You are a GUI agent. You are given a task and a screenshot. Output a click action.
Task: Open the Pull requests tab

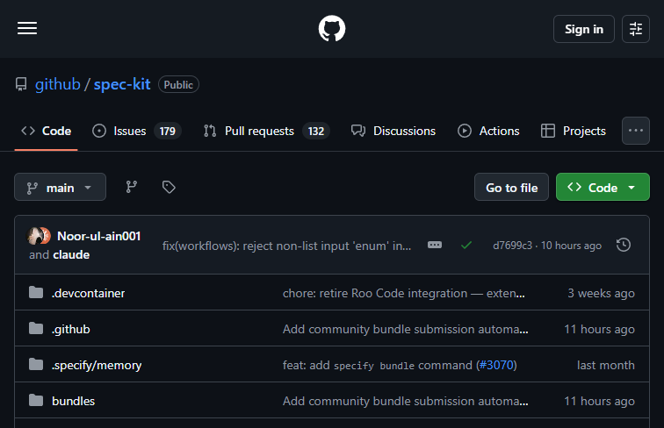tap(266, 131)
